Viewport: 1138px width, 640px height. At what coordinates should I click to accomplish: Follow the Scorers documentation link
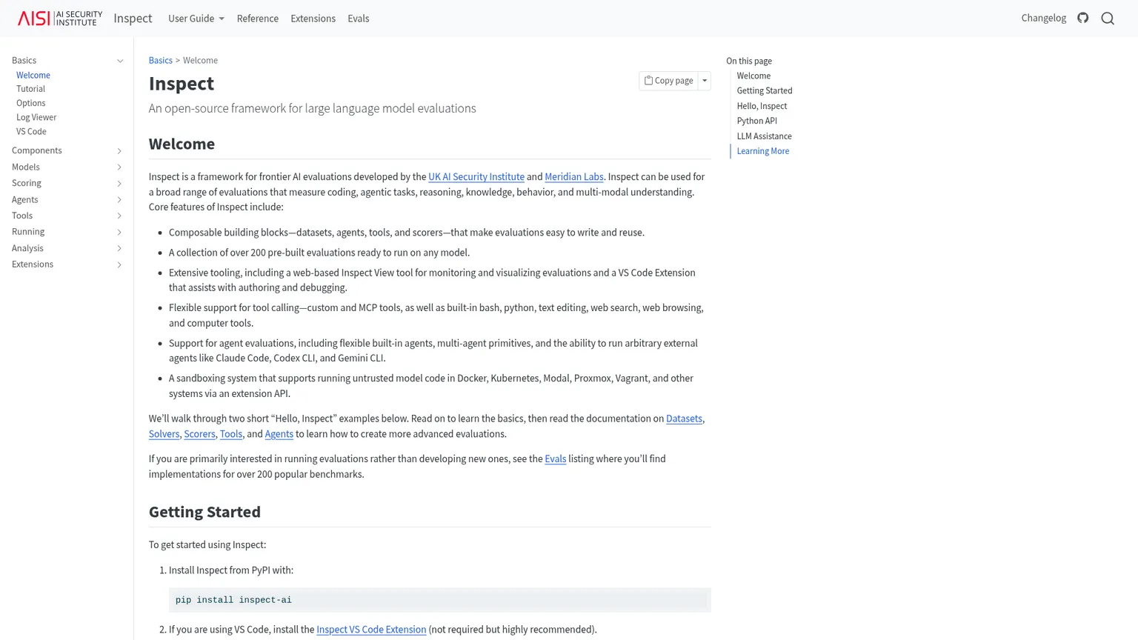[x=199, y=434]
